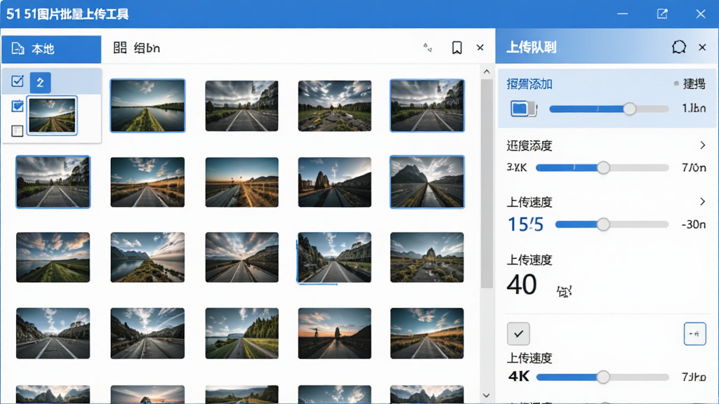Tick the empty checkbox below the blue checkbox
The height and width of the screenshot is (404, 719).
coord(18,131)
